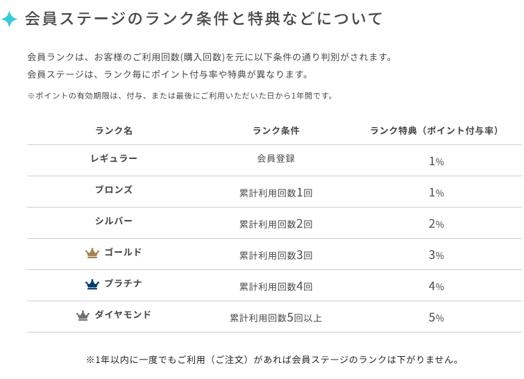Select the ランク条件 column header
Viewport: 524px width, 379px height.
point(276,130)
